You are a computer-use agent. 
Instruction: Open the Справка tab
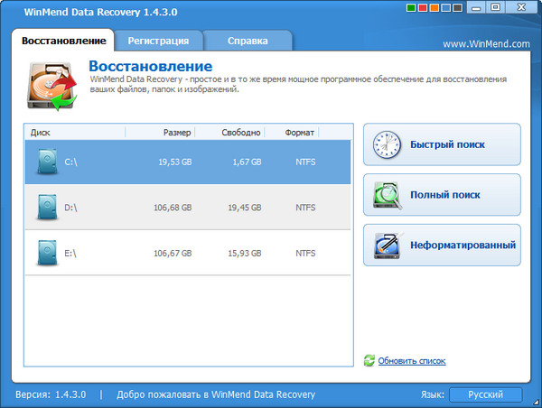[248, 41]
